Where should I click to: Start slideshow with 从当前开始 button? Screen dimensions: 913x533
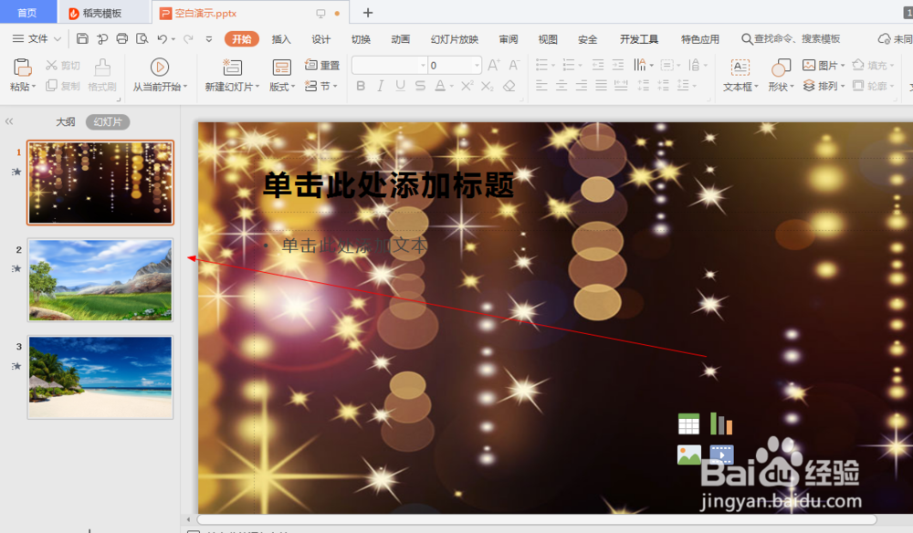point(160,73)
